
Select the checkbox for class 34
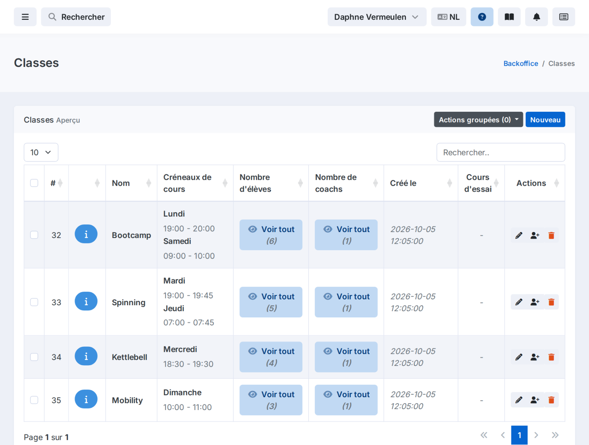[34, 357]
